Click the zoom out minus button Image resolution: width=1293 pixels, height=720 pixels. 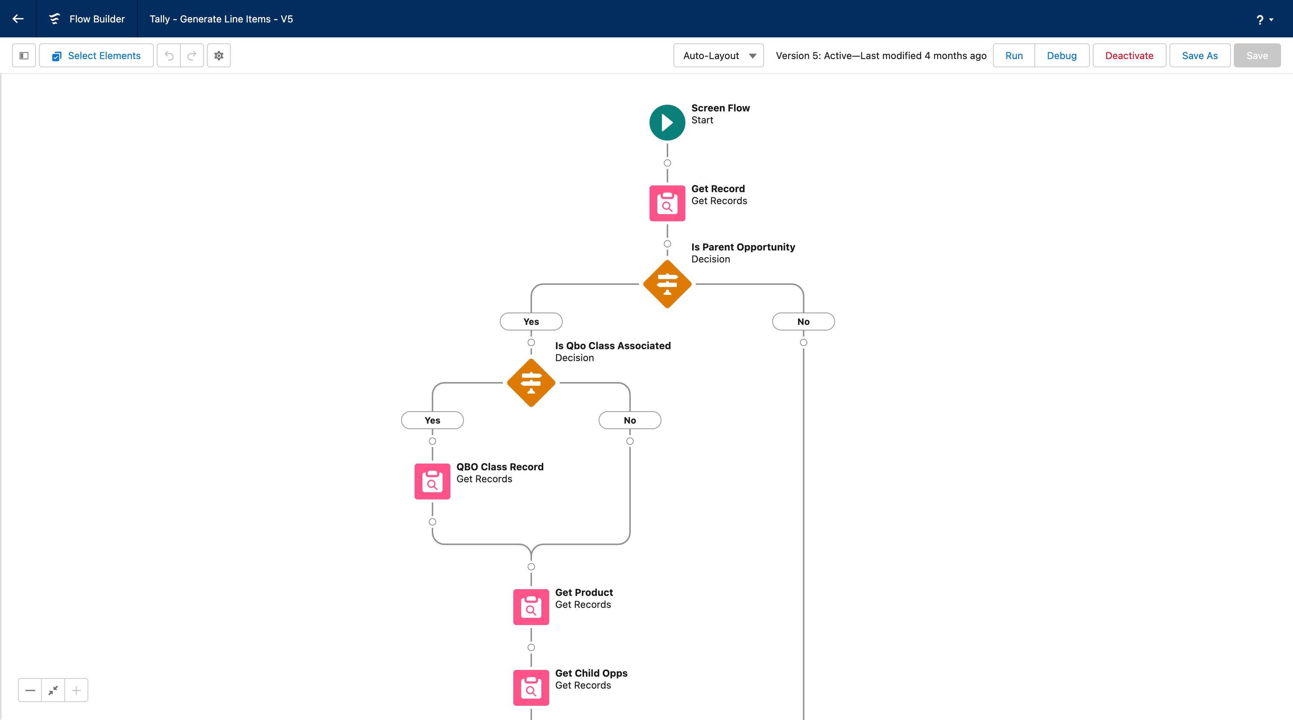[x=30, y=690]
